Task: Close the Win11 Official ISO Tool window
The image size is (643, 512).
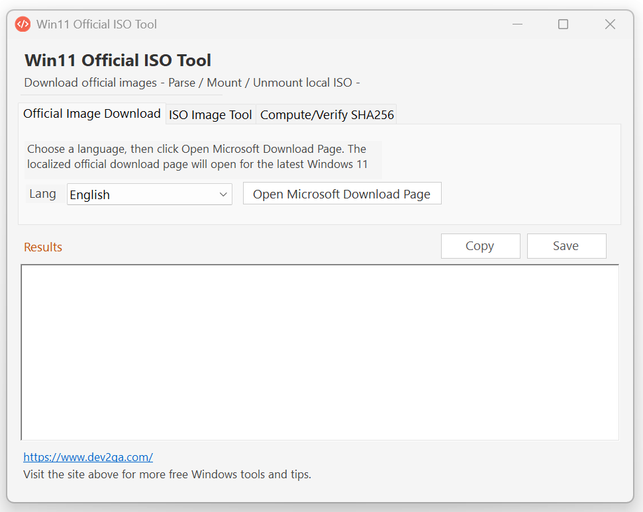Action: 610,24
